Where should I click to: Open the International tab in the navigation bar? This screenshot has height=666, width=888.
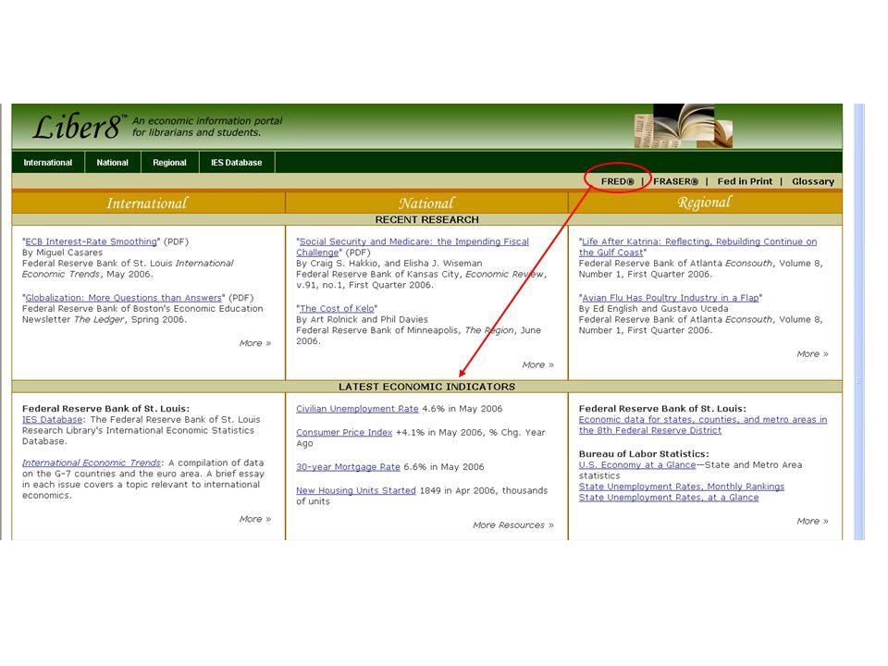point(48,163)
